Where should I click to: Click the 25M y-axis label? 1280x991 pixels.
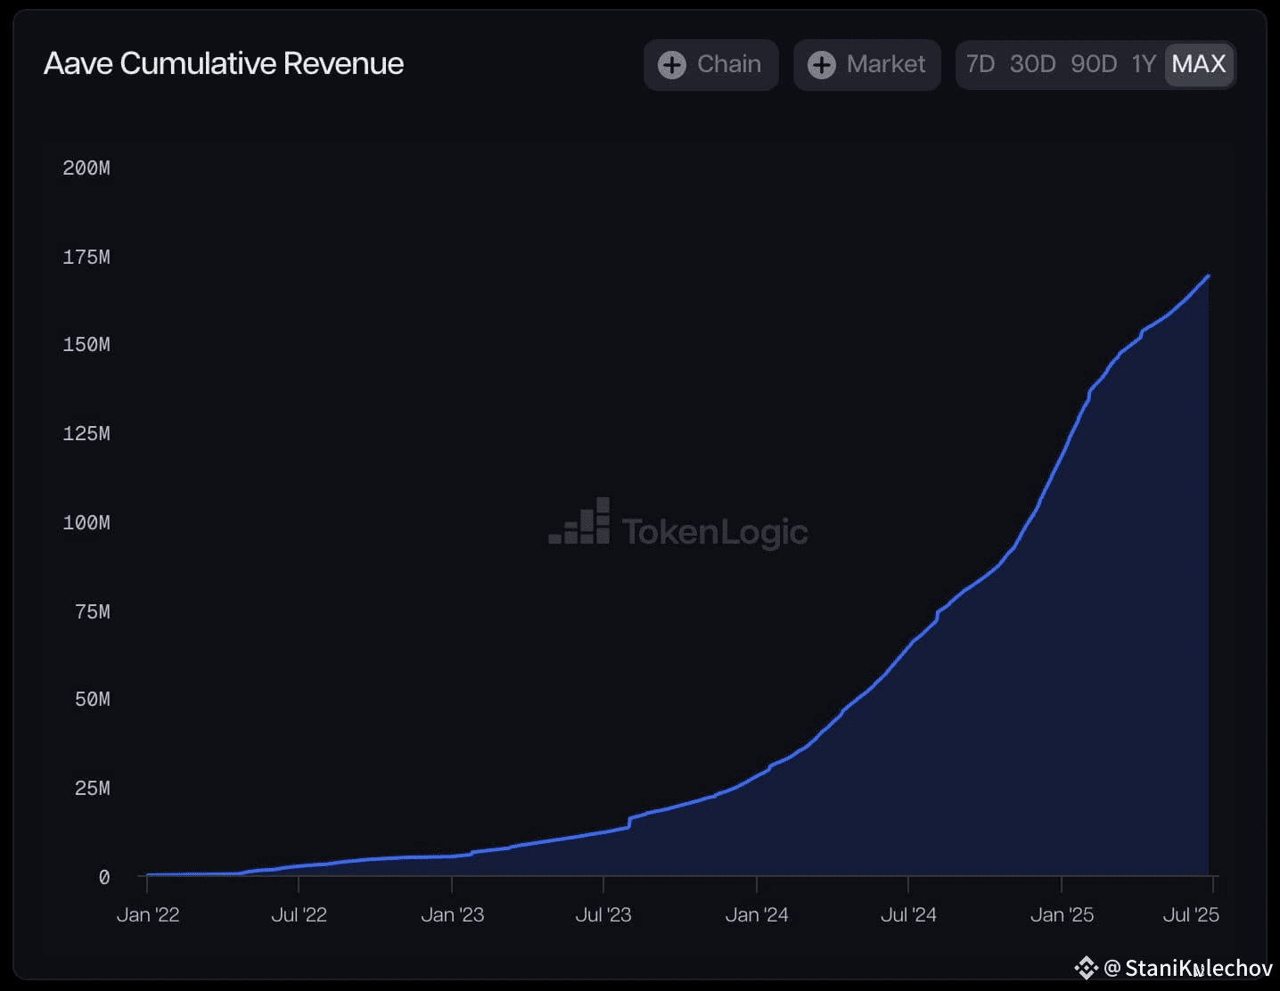click(93, 788)
